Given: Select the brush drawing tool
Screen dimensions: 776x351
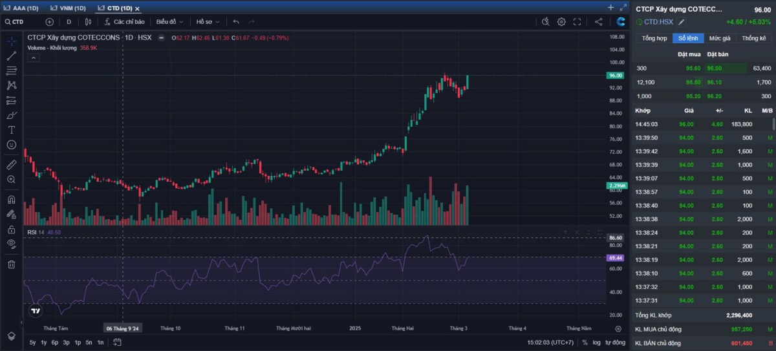Looking at the screenshot, I should (12, 115).
